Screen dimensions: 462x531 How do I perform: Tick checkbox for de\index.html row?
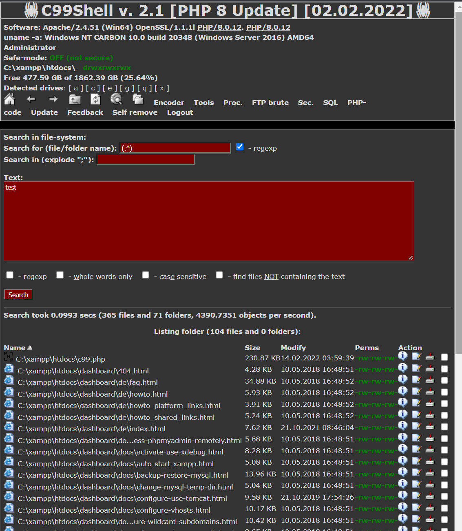pyautogui.click(x=444, y=427)
